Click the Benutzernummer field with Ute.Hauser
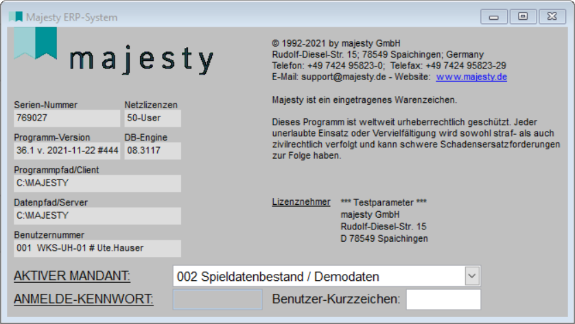This screenshot has width=575, height=324. tap(97, 248)
